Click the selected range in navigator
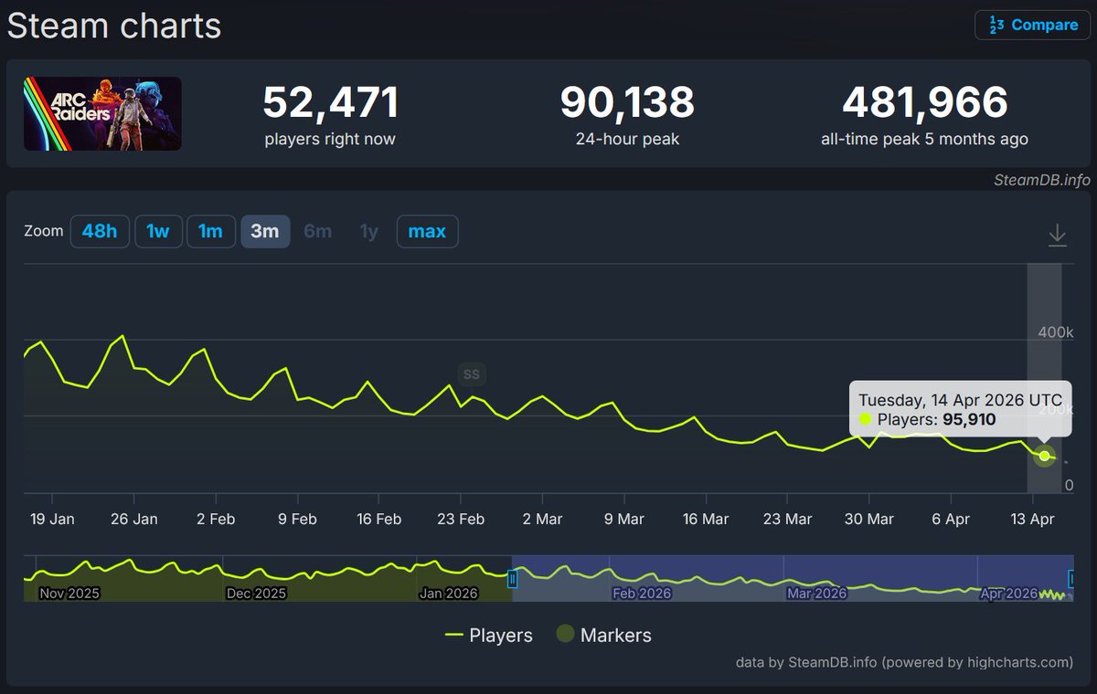This screenshot has width=1097, height=694. click(x=793, y=578)
